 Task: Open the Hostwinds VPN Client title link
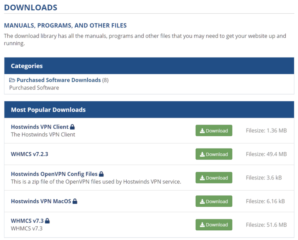click(40, 127)
